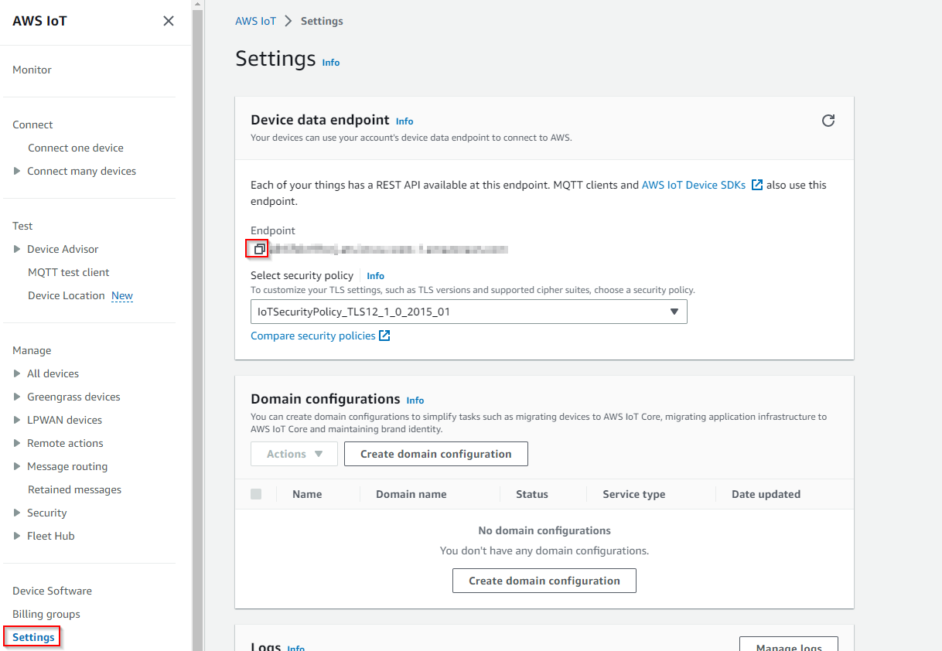Go to Settings in sidebar
Viewport: 942px width, 651px height.
point(33,637)
